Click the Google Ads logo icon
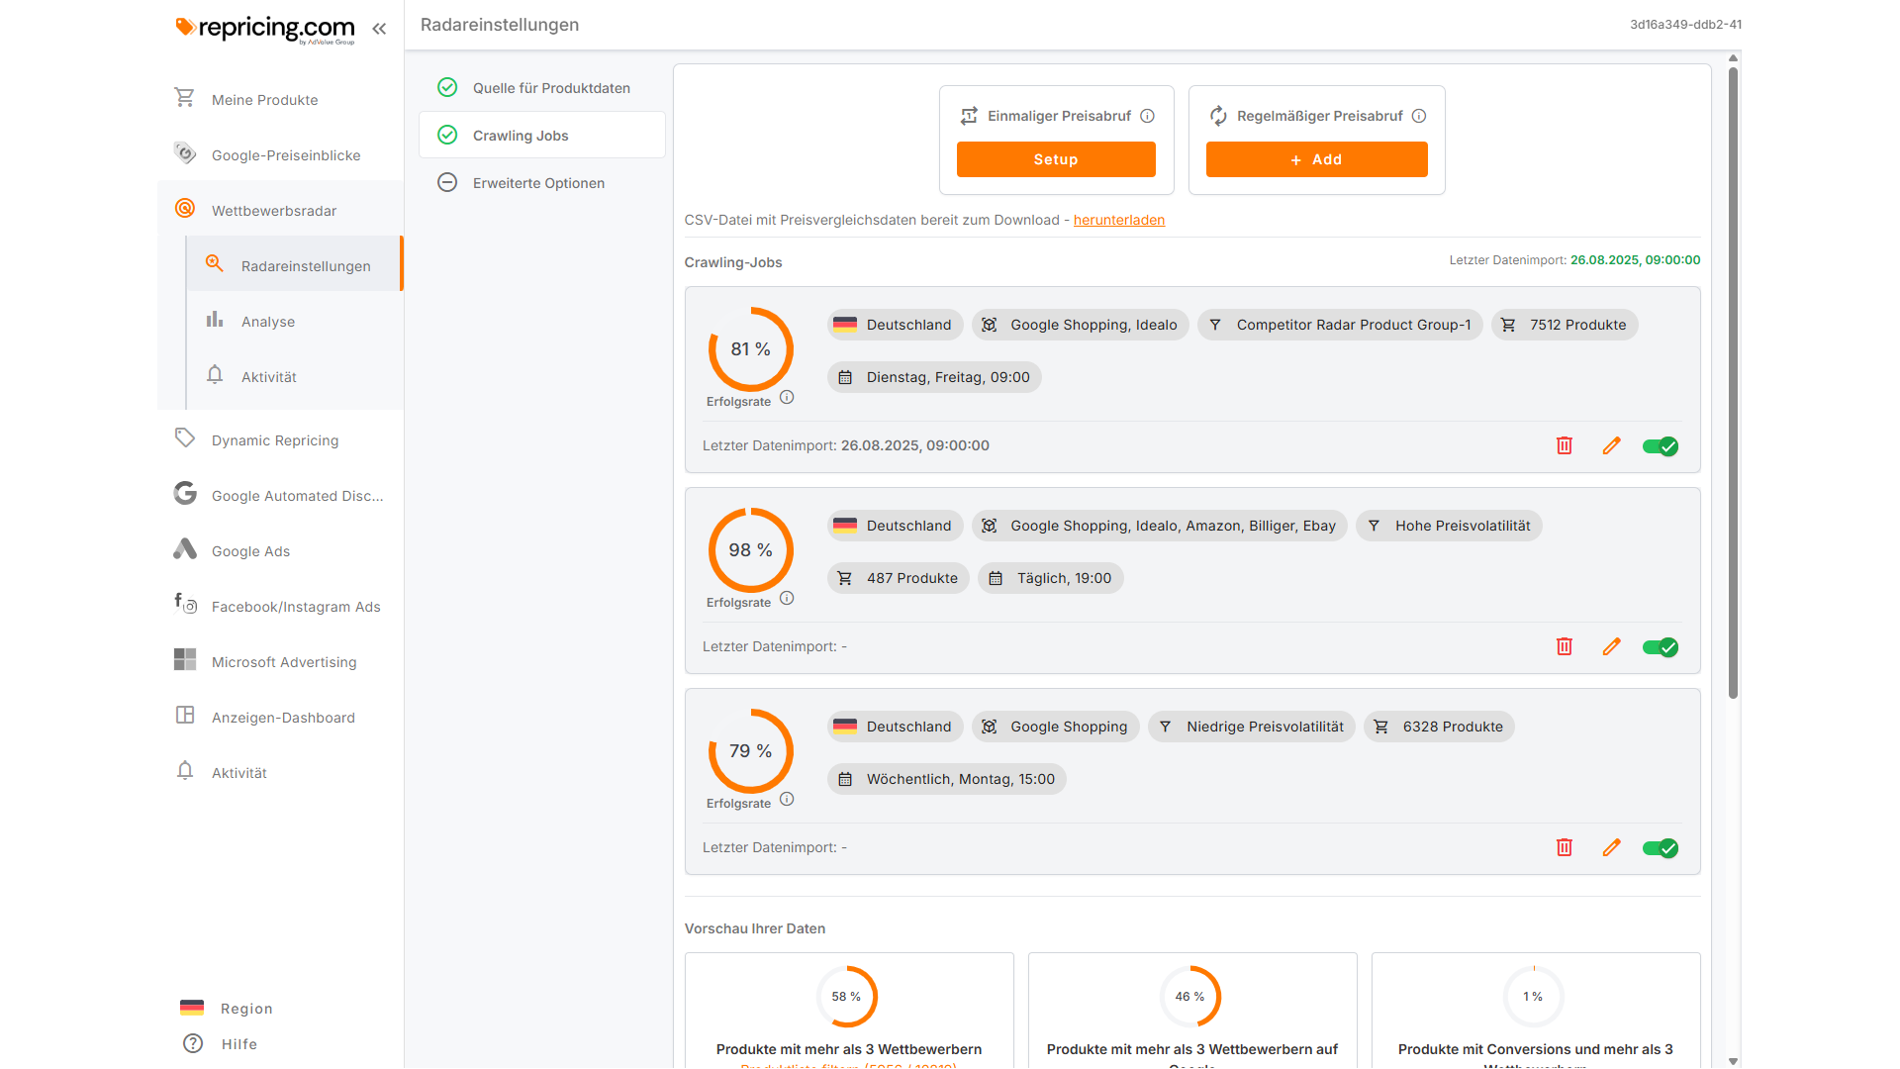 185,549
